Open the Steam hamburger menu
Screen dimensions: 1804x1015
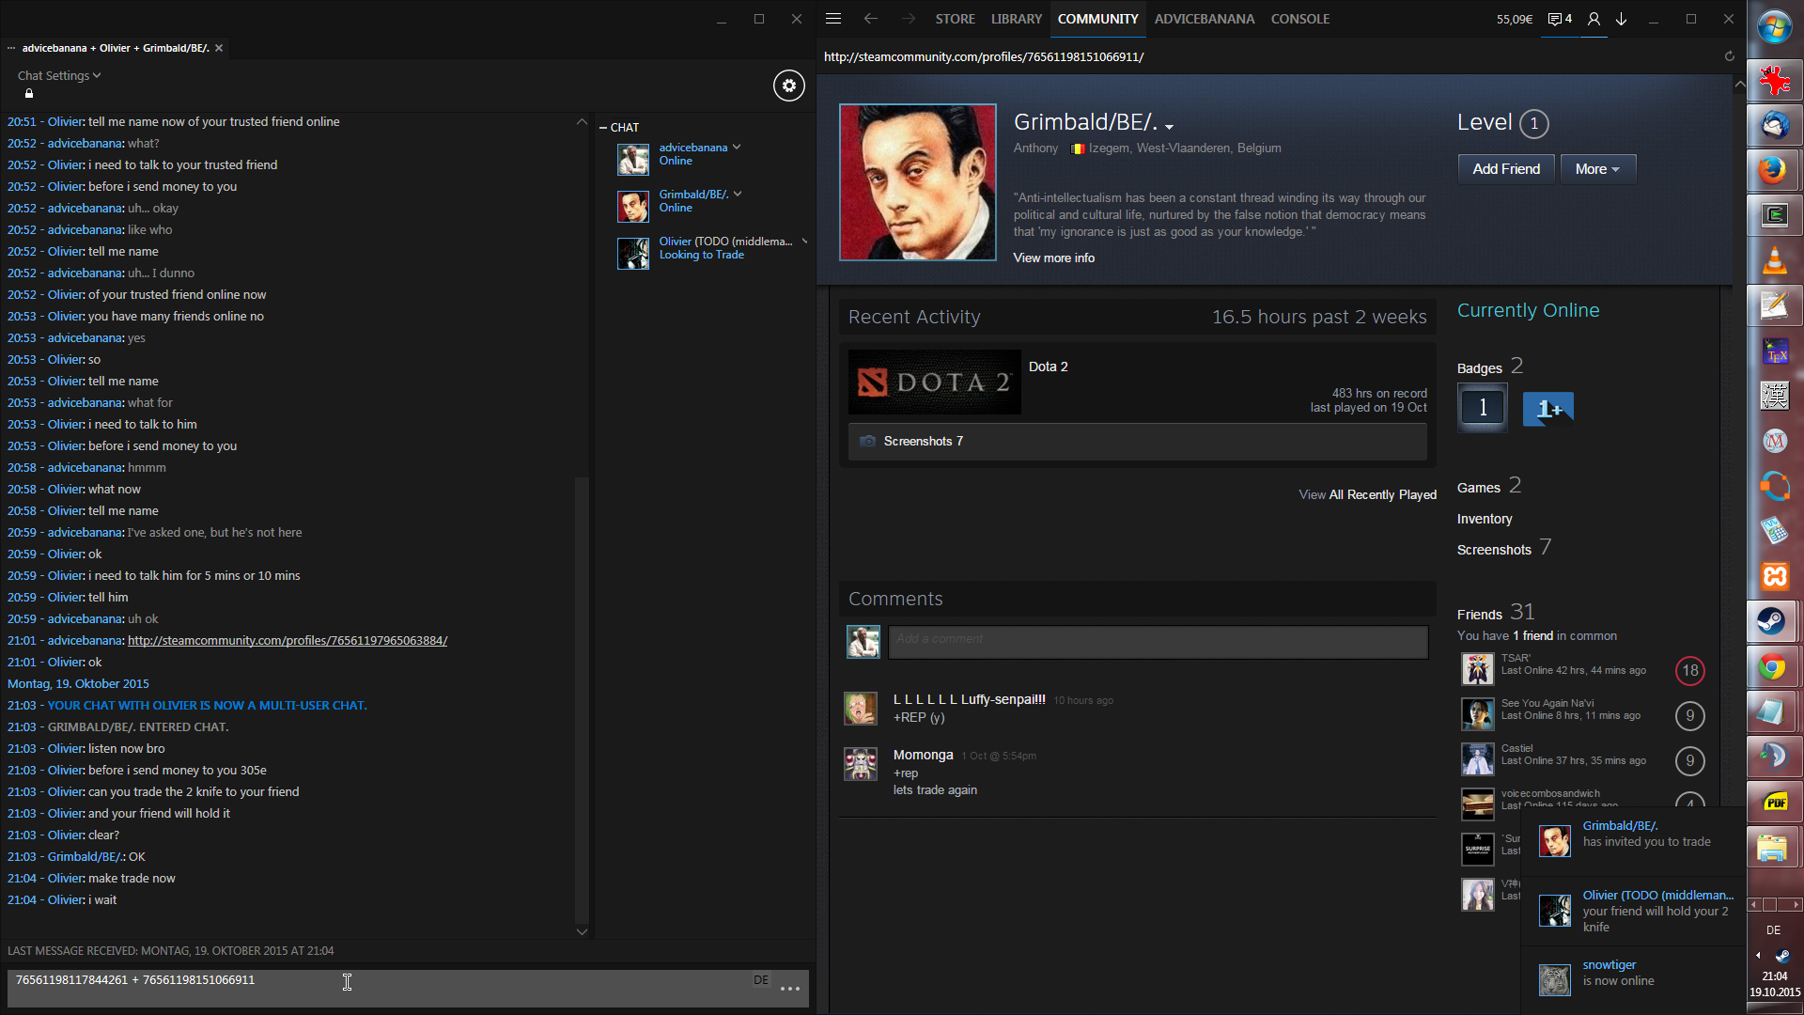pos(832,19)
